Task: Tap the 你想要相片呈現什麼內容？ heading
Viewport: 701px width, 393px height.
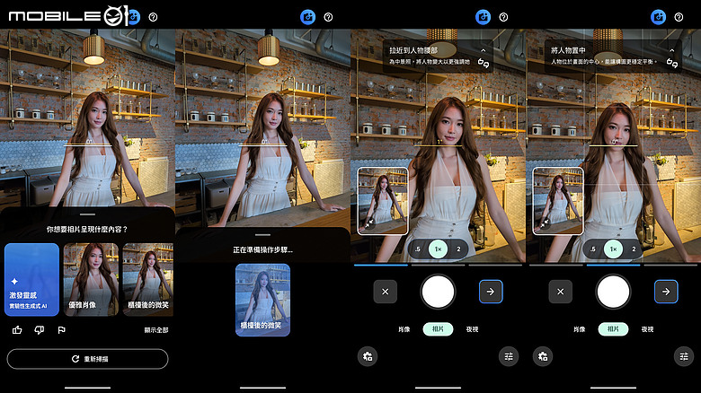Action: click(x=88, y=229)
